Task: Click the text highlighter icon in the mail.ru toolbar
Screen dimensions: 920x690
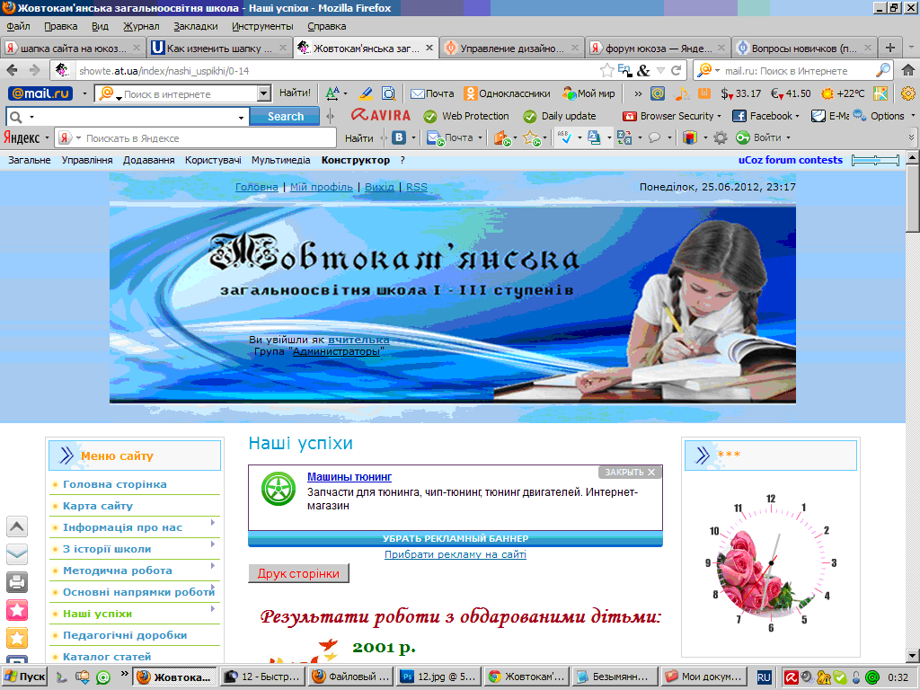Action: (366, 93)
